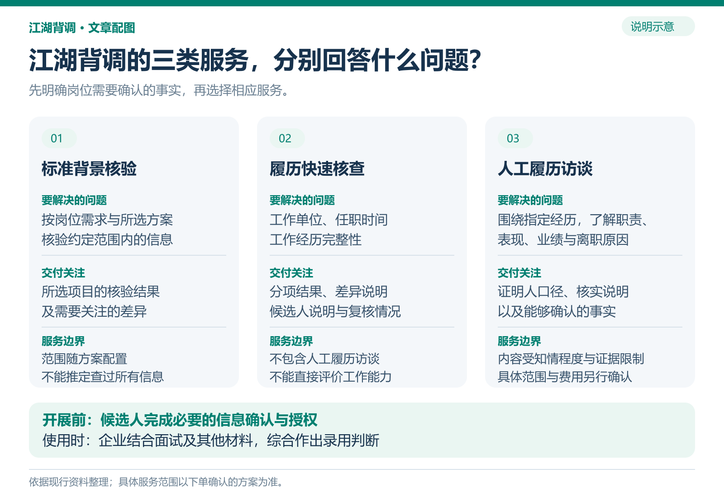
Task: Click the line 所选项目的核验结果
Action: tap(101, 292)
